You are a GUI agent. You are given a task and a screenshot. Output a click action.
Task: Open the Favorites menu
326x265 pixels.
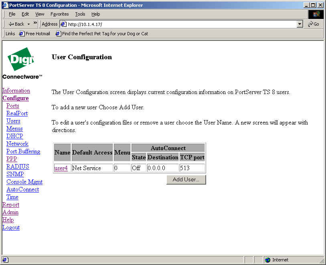(x=59, y=14)
